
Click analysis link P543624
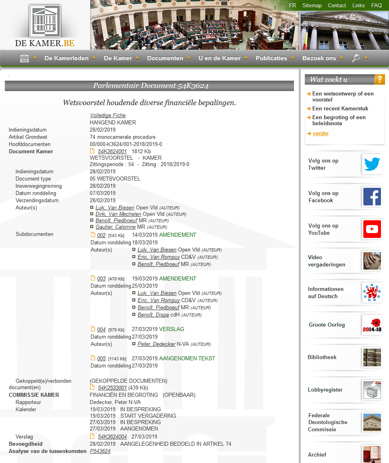click(x=100, y=451)
